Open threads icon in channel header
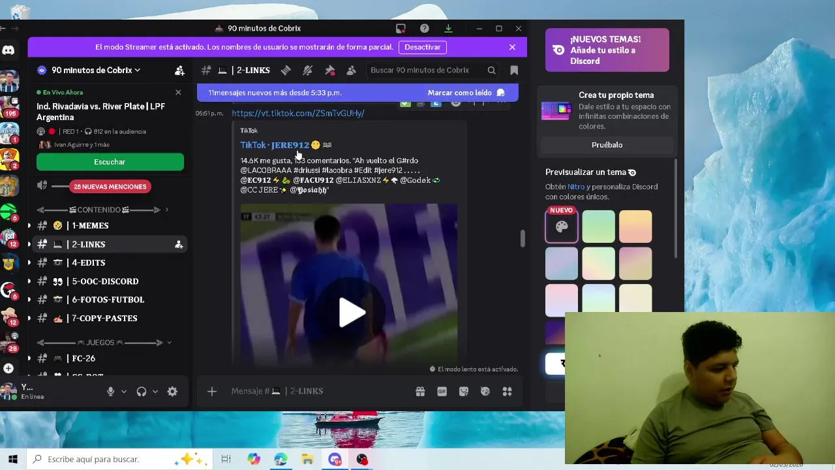835x470 pixels. (286, 70)
